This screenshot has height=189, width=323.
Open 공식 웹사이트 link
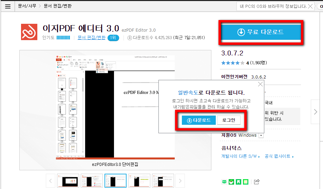tap(279, 156)
